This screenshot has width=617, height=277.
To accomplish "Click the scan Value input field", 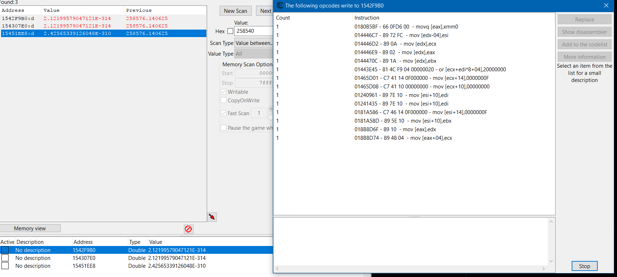I will pyautogui.click(x=254, y=31).
